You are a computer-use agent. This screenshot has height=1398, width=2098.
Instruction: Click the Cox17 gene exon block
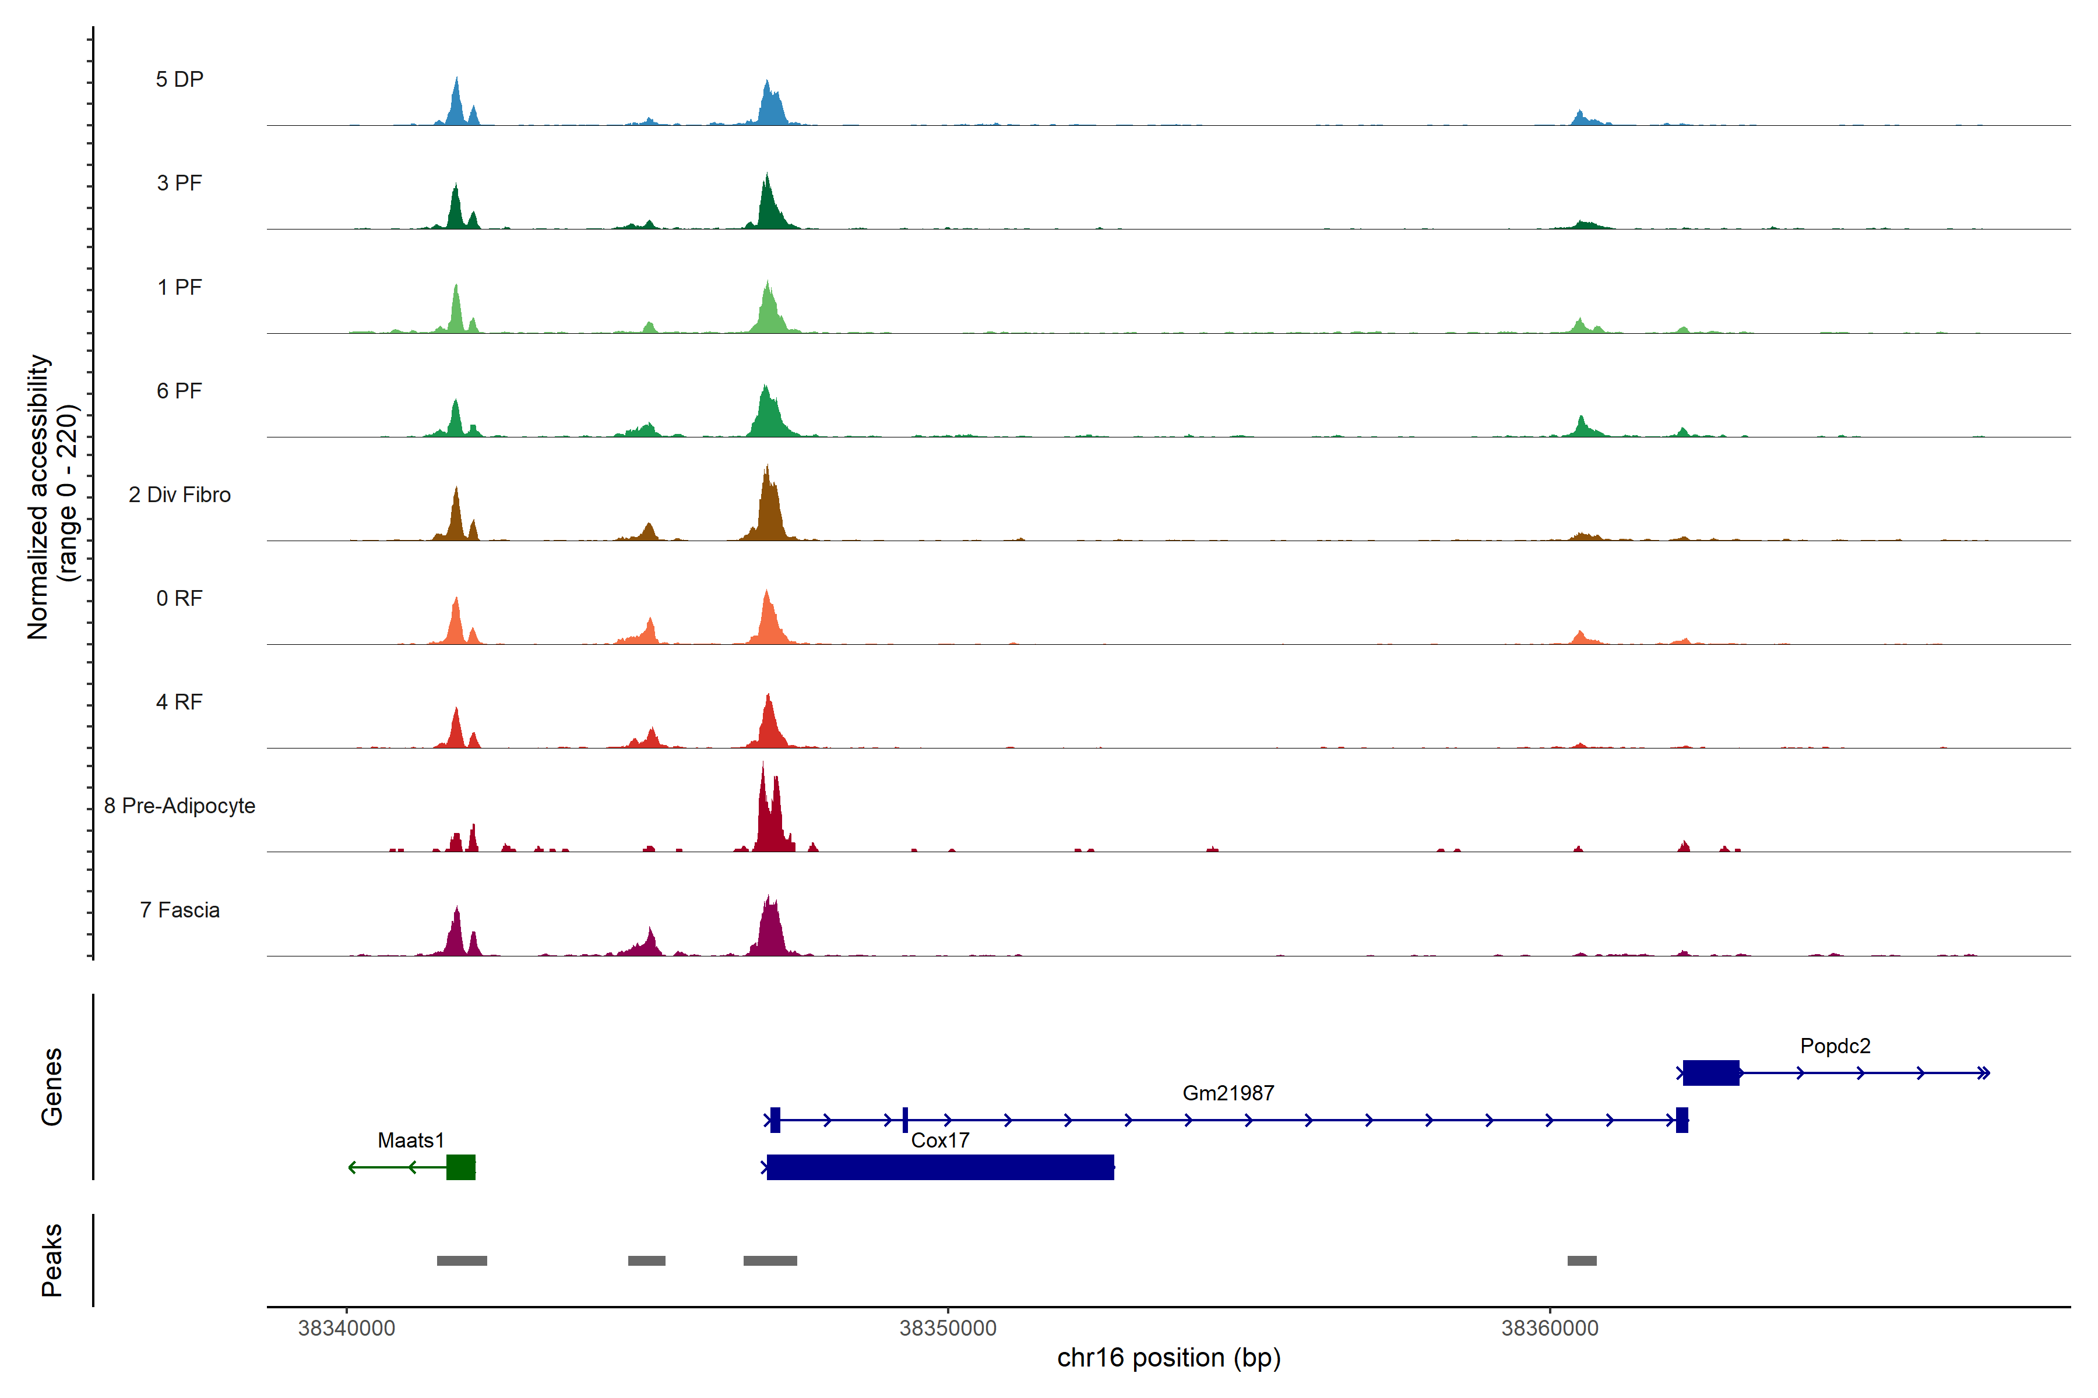pyautogui.click(x=940, y=1167)
